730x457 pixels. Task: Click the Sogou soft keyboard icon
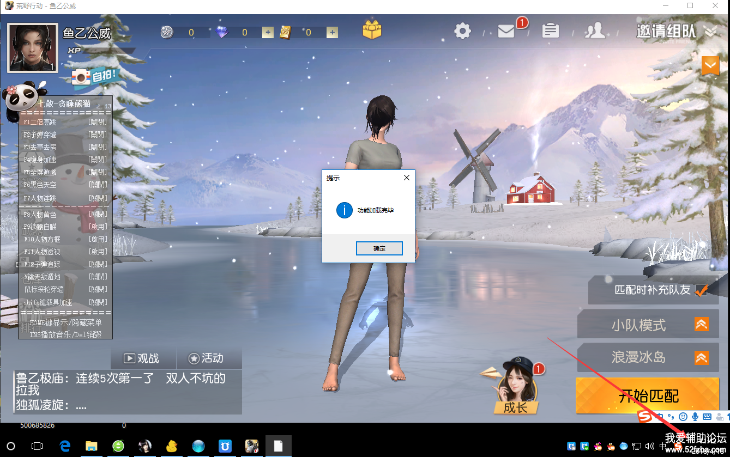pos(707,417)
